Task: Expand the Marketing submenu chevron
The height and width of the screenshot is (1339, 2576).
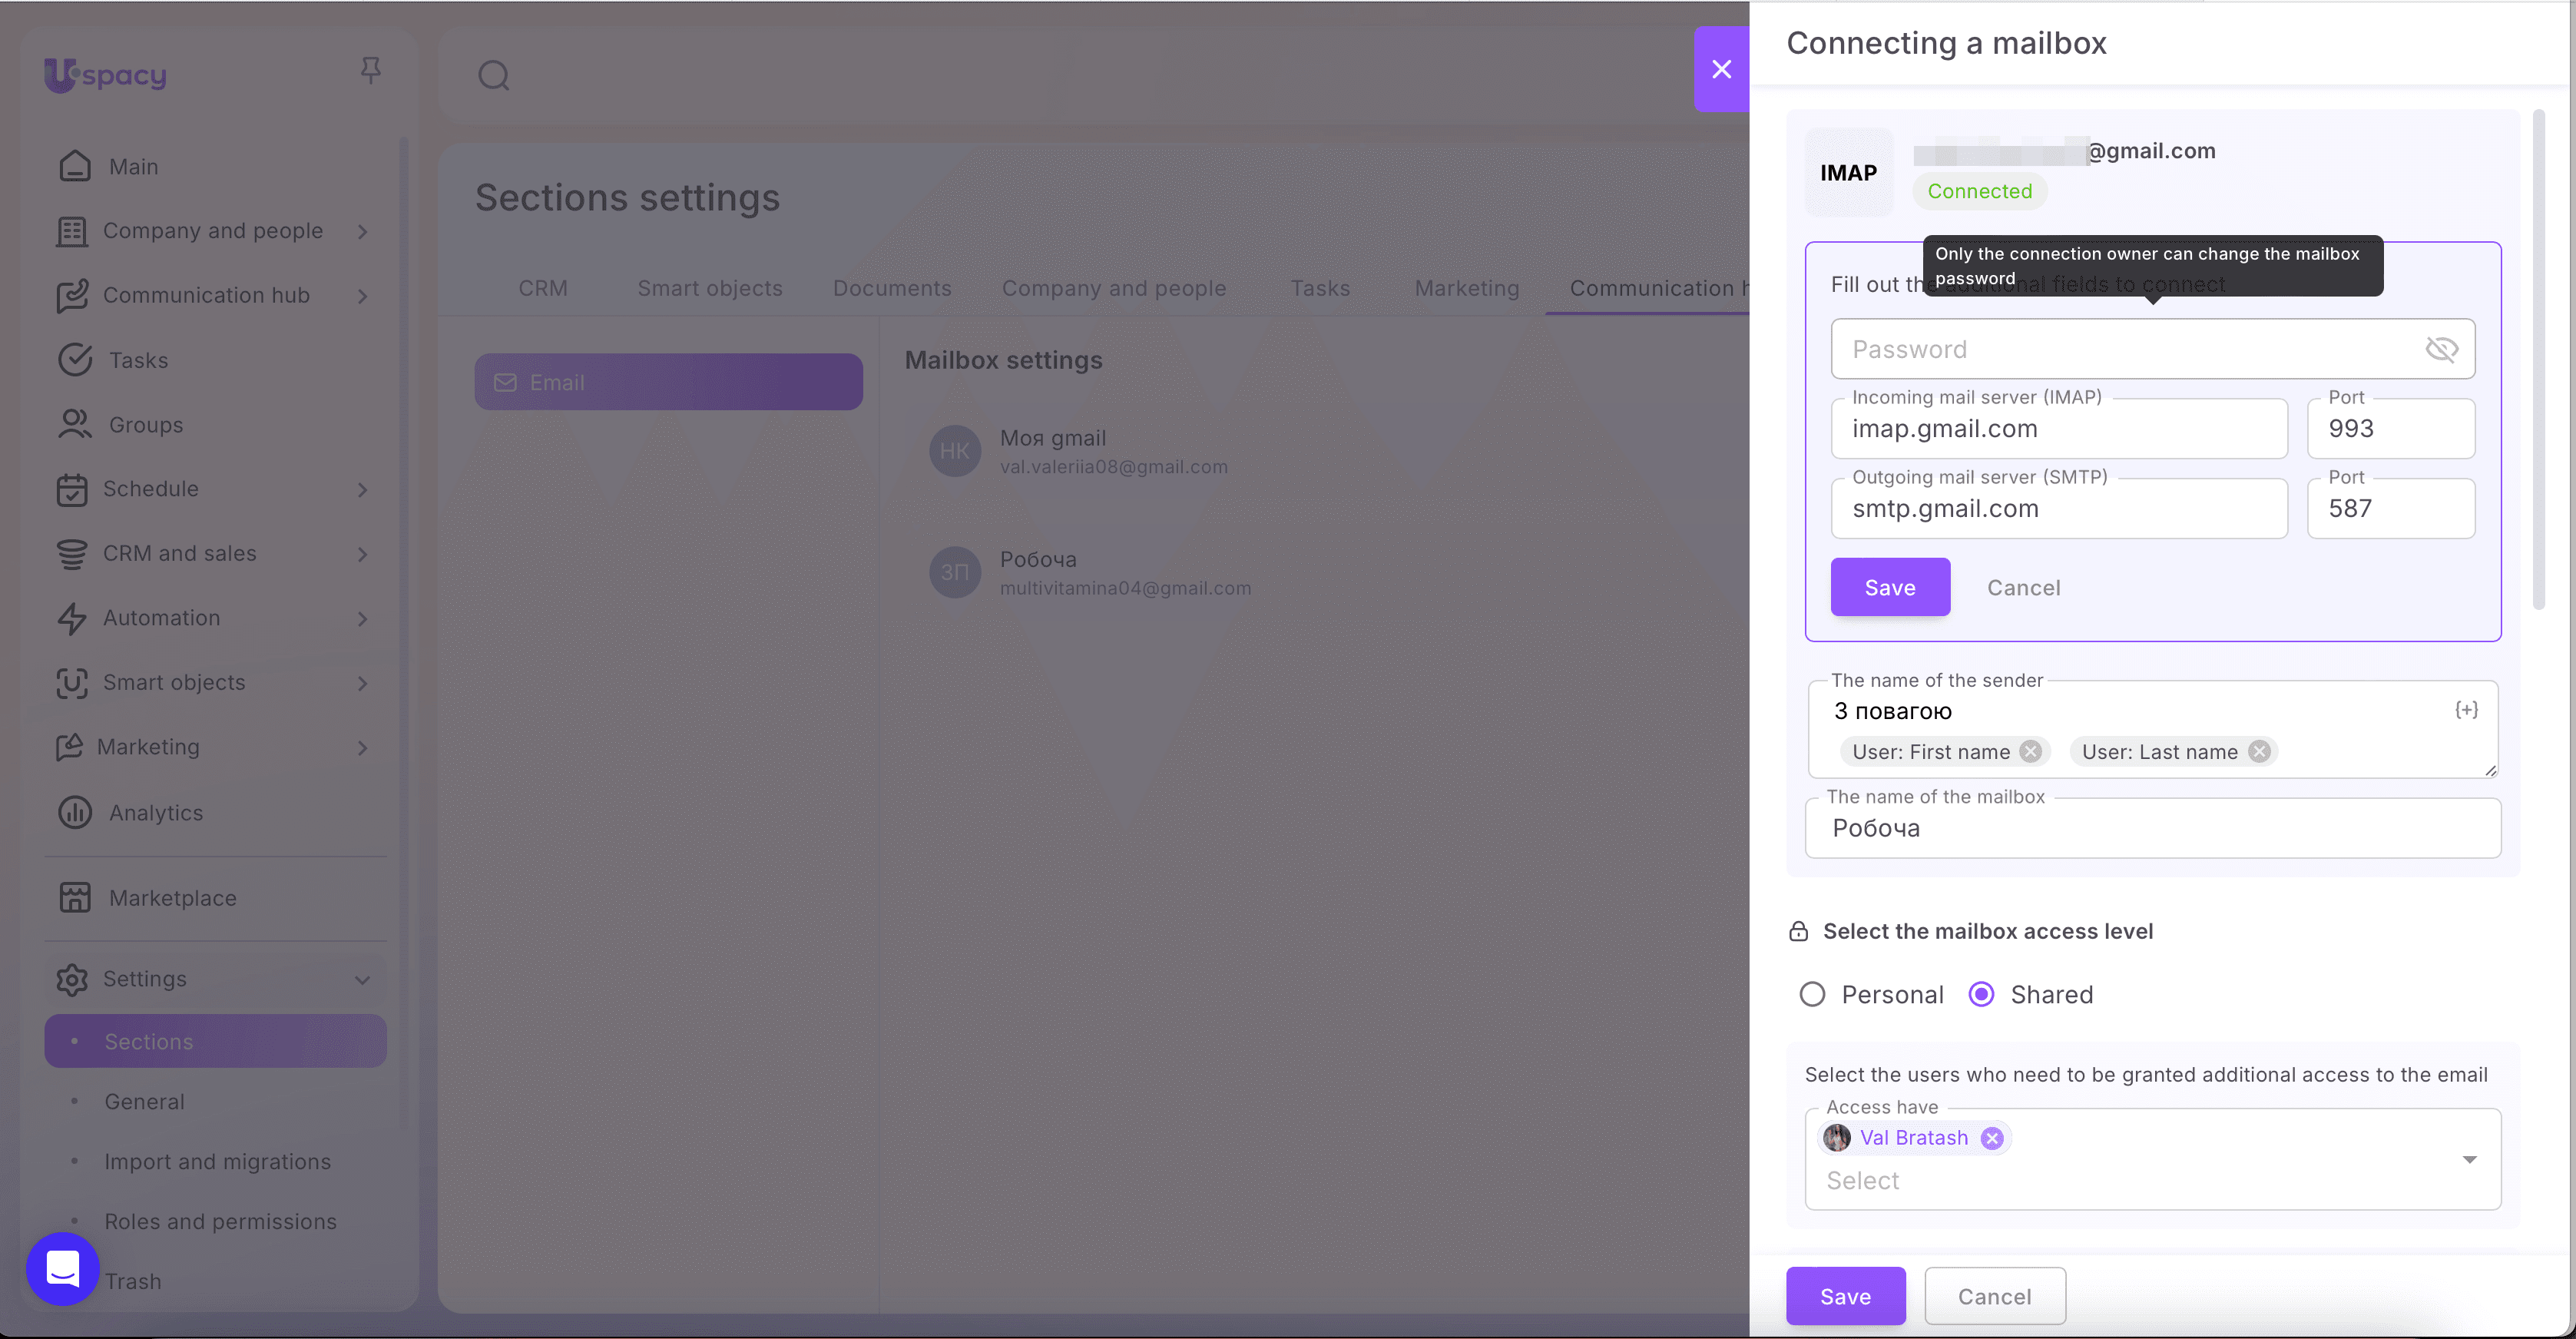Action: coord(363,747)
